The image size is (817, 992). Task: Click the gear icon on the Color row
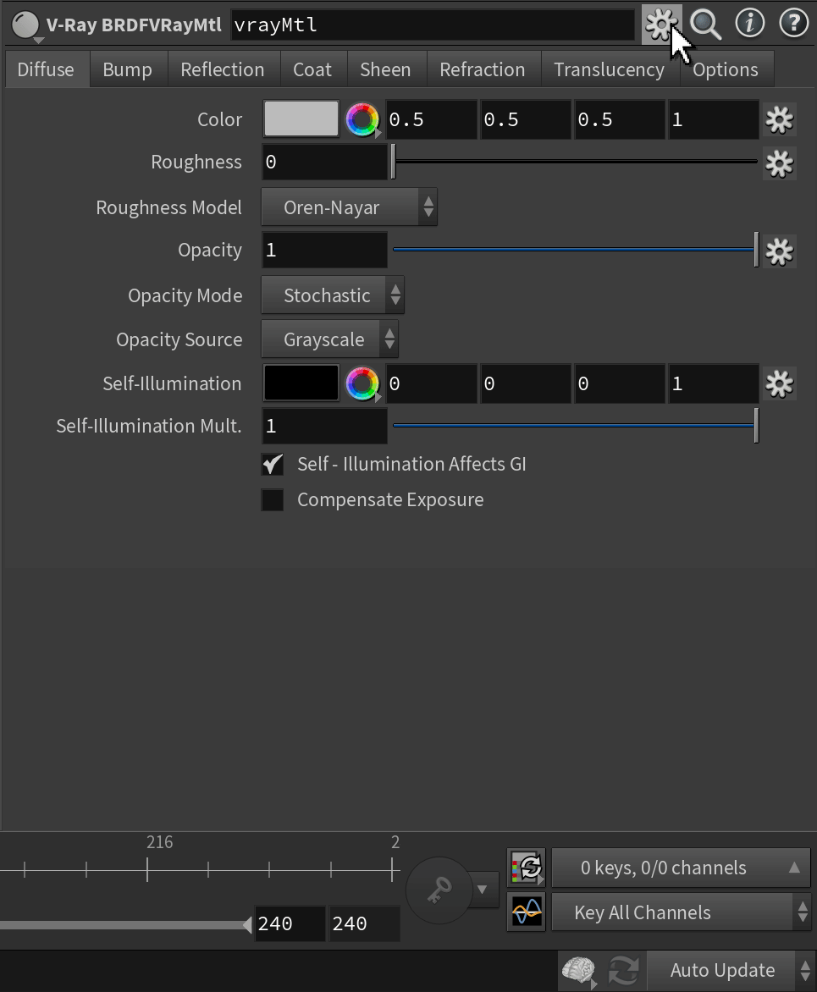click(779, 119)
